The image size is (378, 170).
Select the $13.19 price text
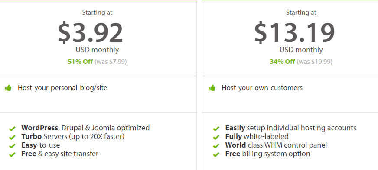point(294,33)
